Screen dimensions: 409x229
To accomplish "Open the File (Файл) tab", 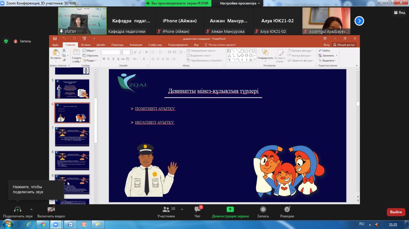I will [x=55, y=45].
